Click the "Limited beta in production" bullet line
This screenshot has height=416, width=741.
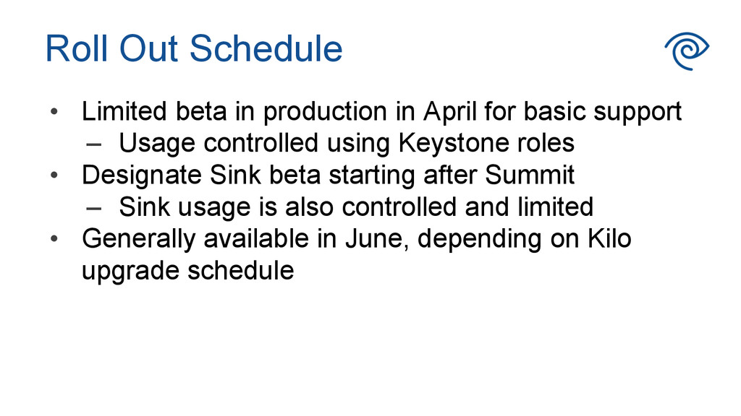point(381,112)
